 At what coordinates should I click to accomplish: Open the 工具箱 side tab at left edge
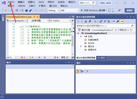[3, 18]
